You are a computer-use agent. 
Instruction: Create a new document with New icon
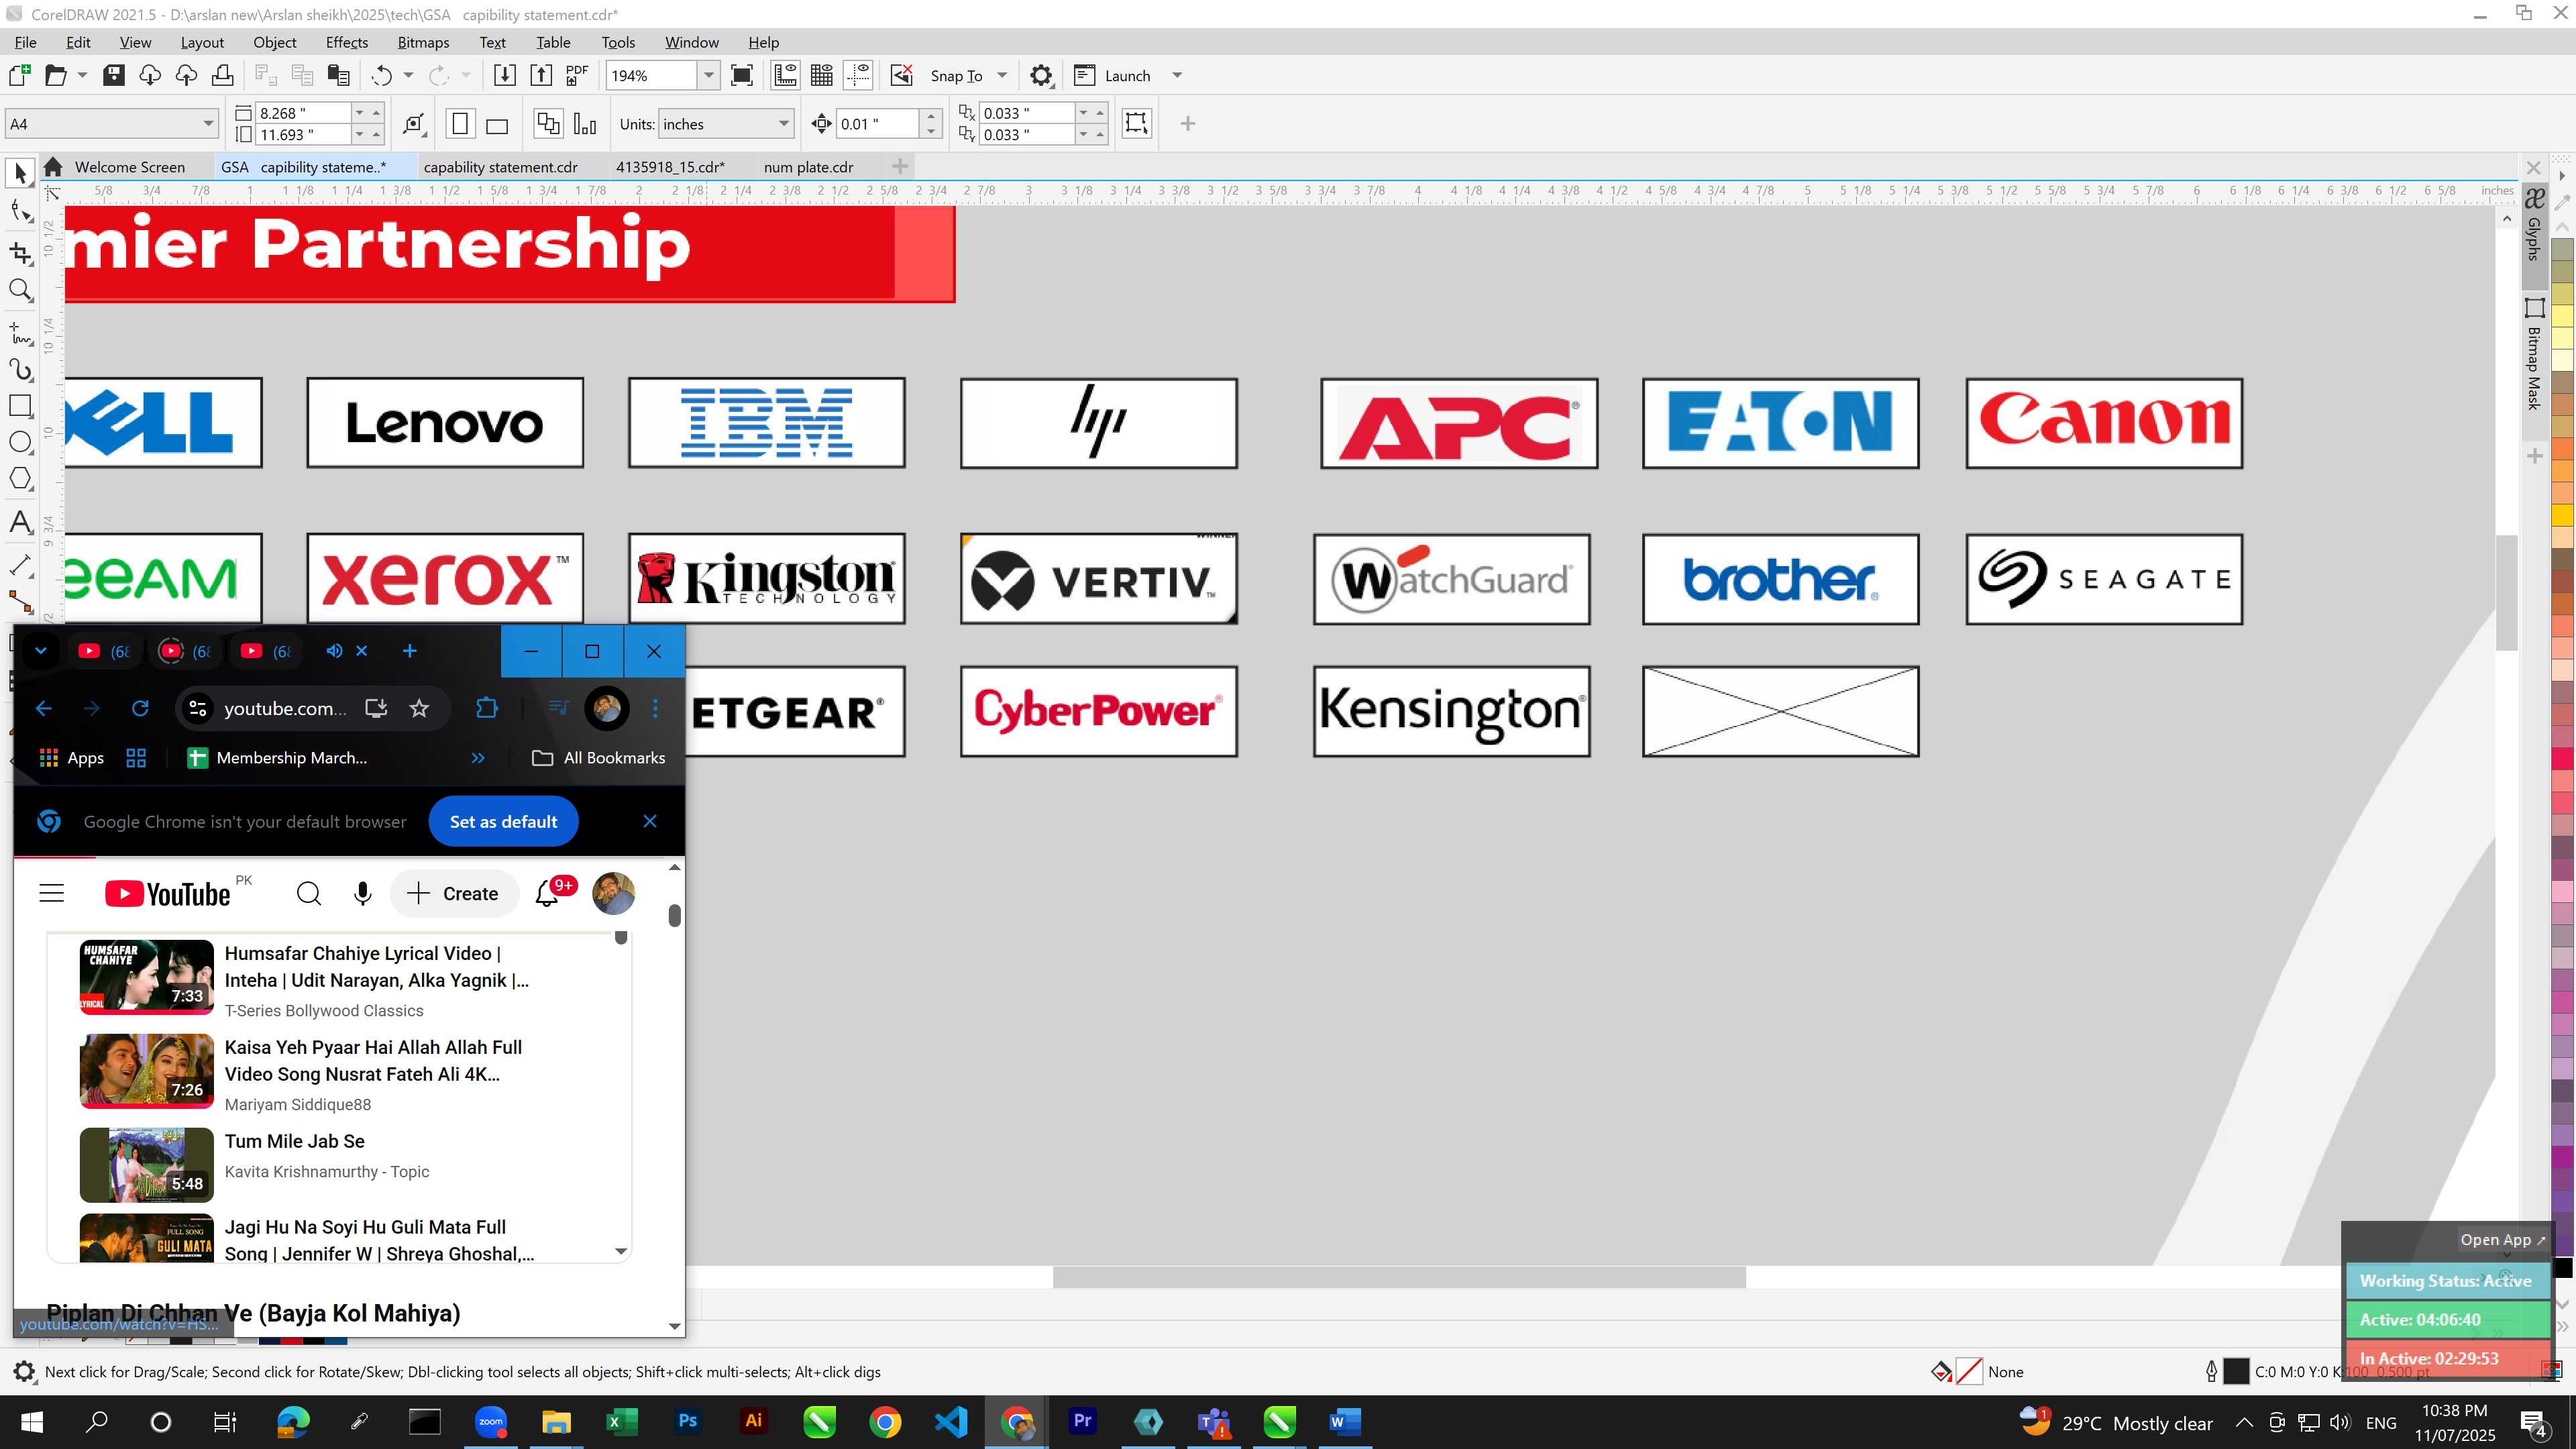click(x=19, y=75)
